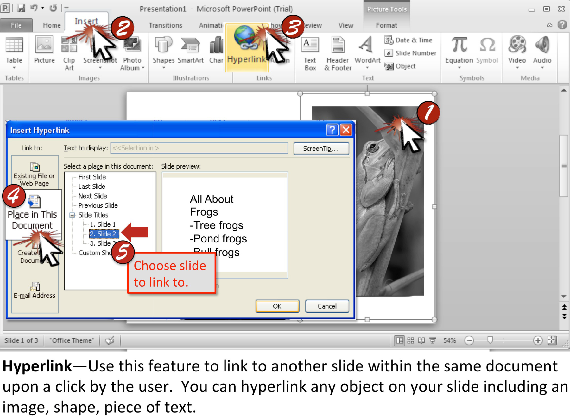Viewport: 570px width, 417px height.
Task: Switch to Reading view in status bar
Action: [x=421, y=340]
